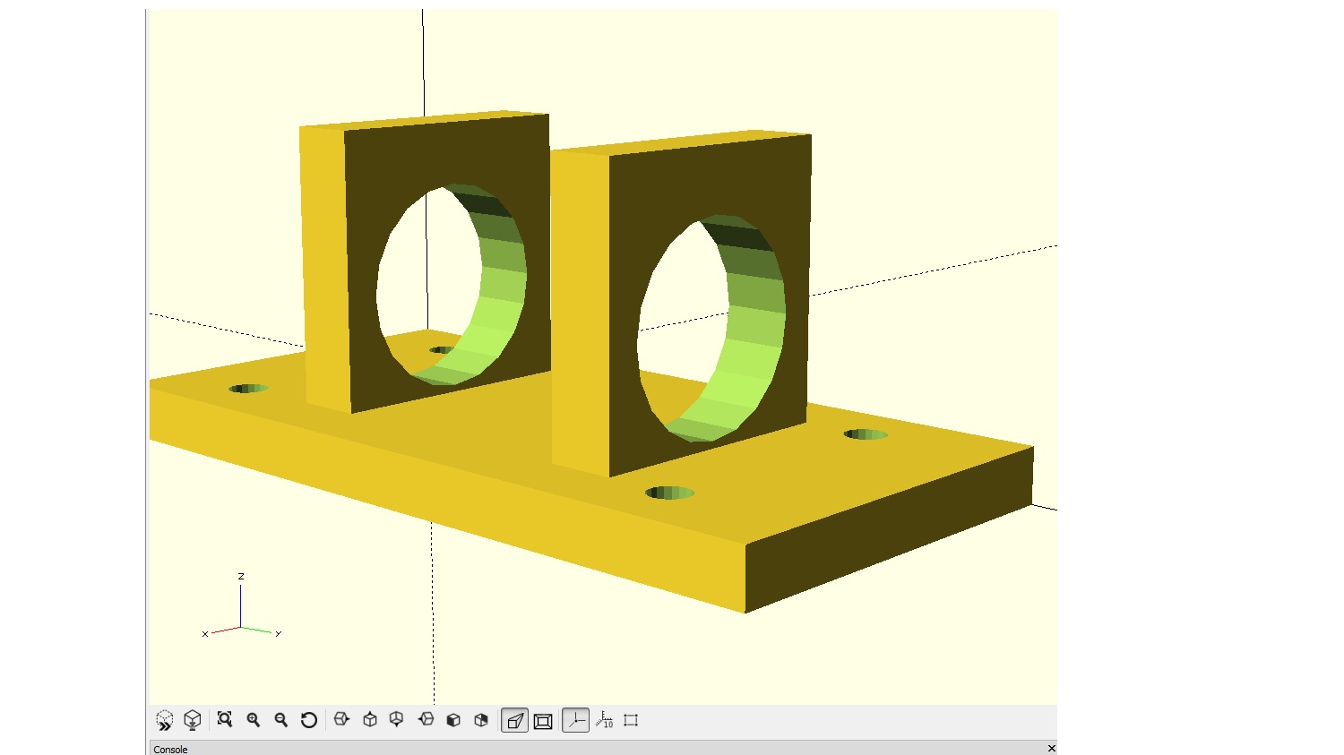Hide the axes with Show Axes toggle
This screenshot has height=755, width=1344.
pyautogui.click(x=575, y=720)
